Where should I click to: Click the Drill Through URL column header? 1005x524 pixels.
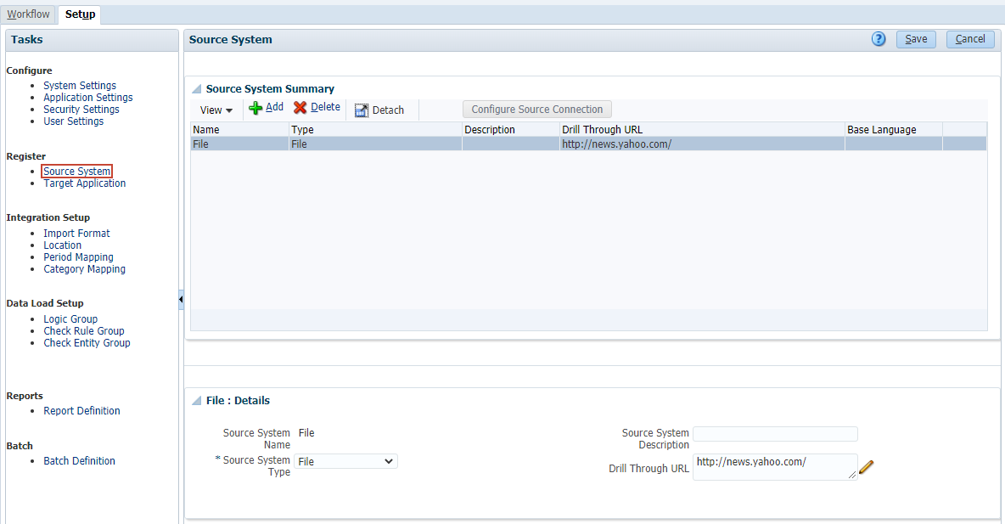click(703, 130)
